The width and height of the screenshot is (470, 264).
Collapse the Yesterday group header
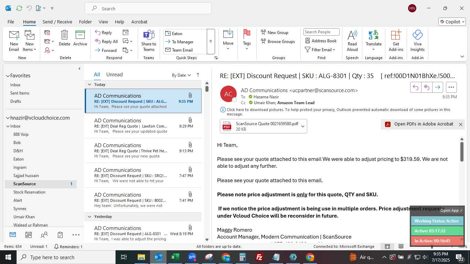89,217
